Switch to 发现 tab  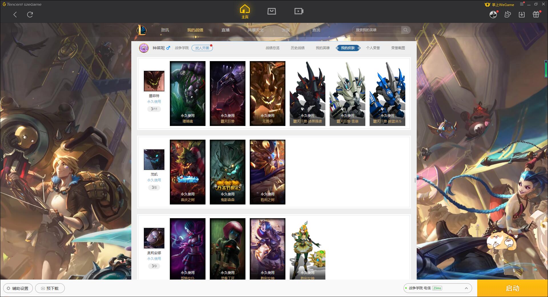pos(286,30)
